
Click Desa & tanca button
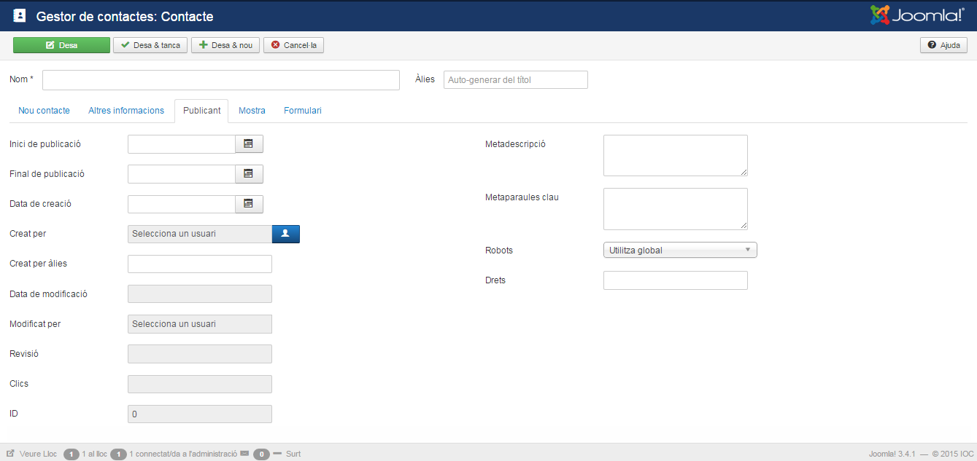pos(150,45)
